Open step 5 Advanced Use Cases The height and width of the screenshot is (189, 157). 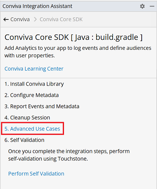[x=32, y=129]
